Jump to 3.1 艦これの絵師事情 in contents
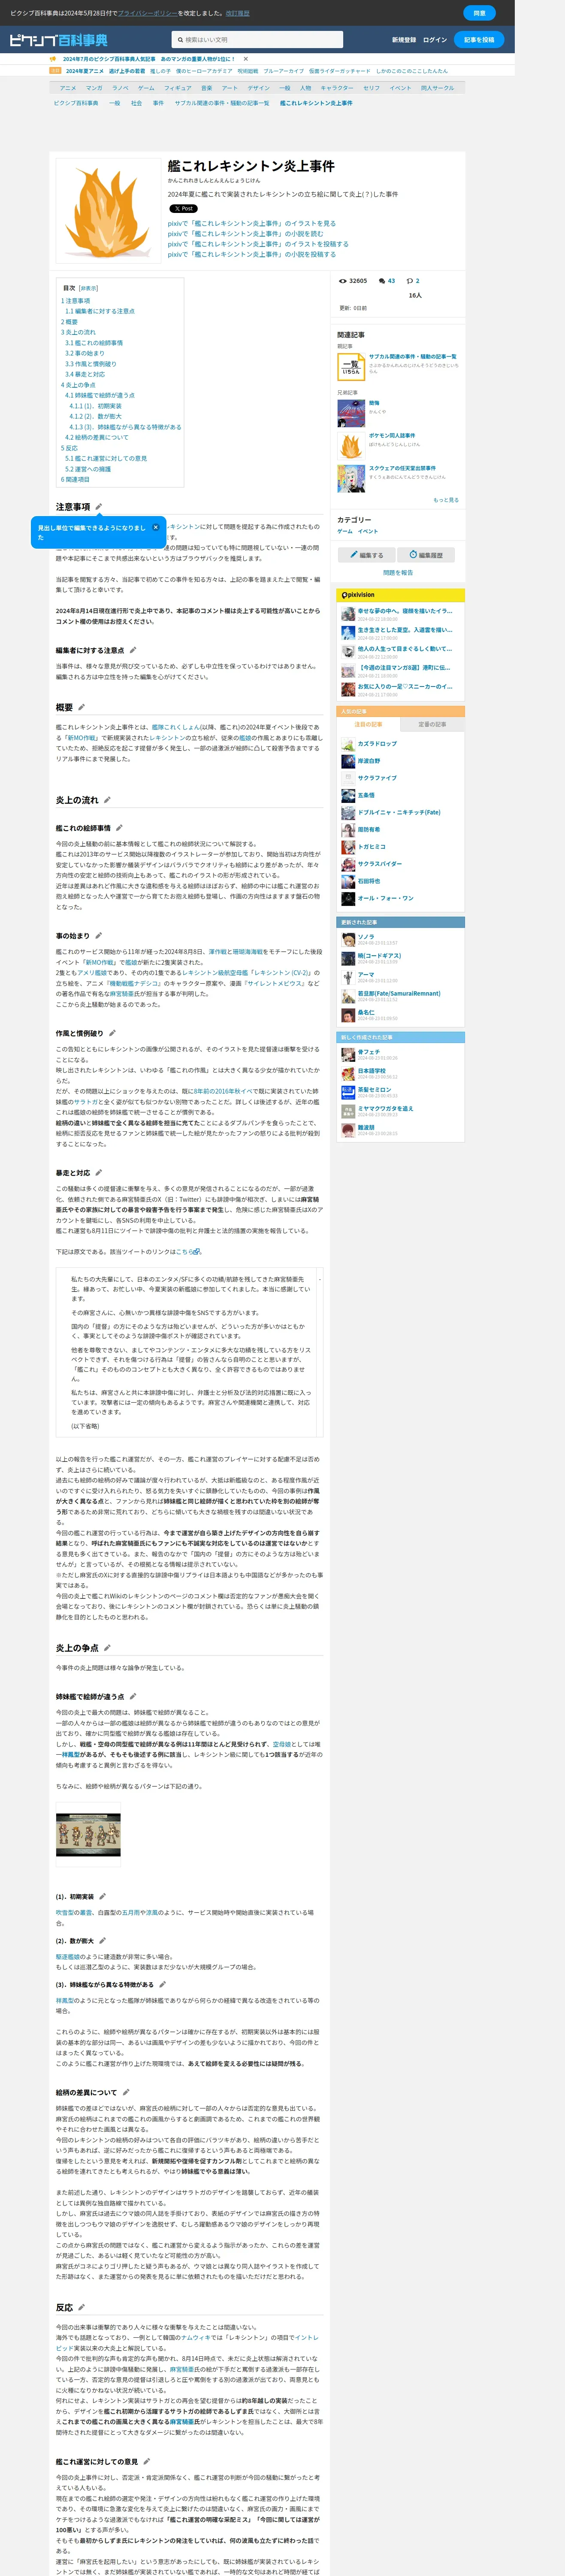565x2576 pixels. 94,343
